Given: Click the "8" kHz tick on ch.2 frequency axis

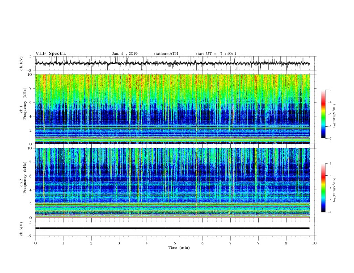Looking at the screenshot, I should (31, 162).
